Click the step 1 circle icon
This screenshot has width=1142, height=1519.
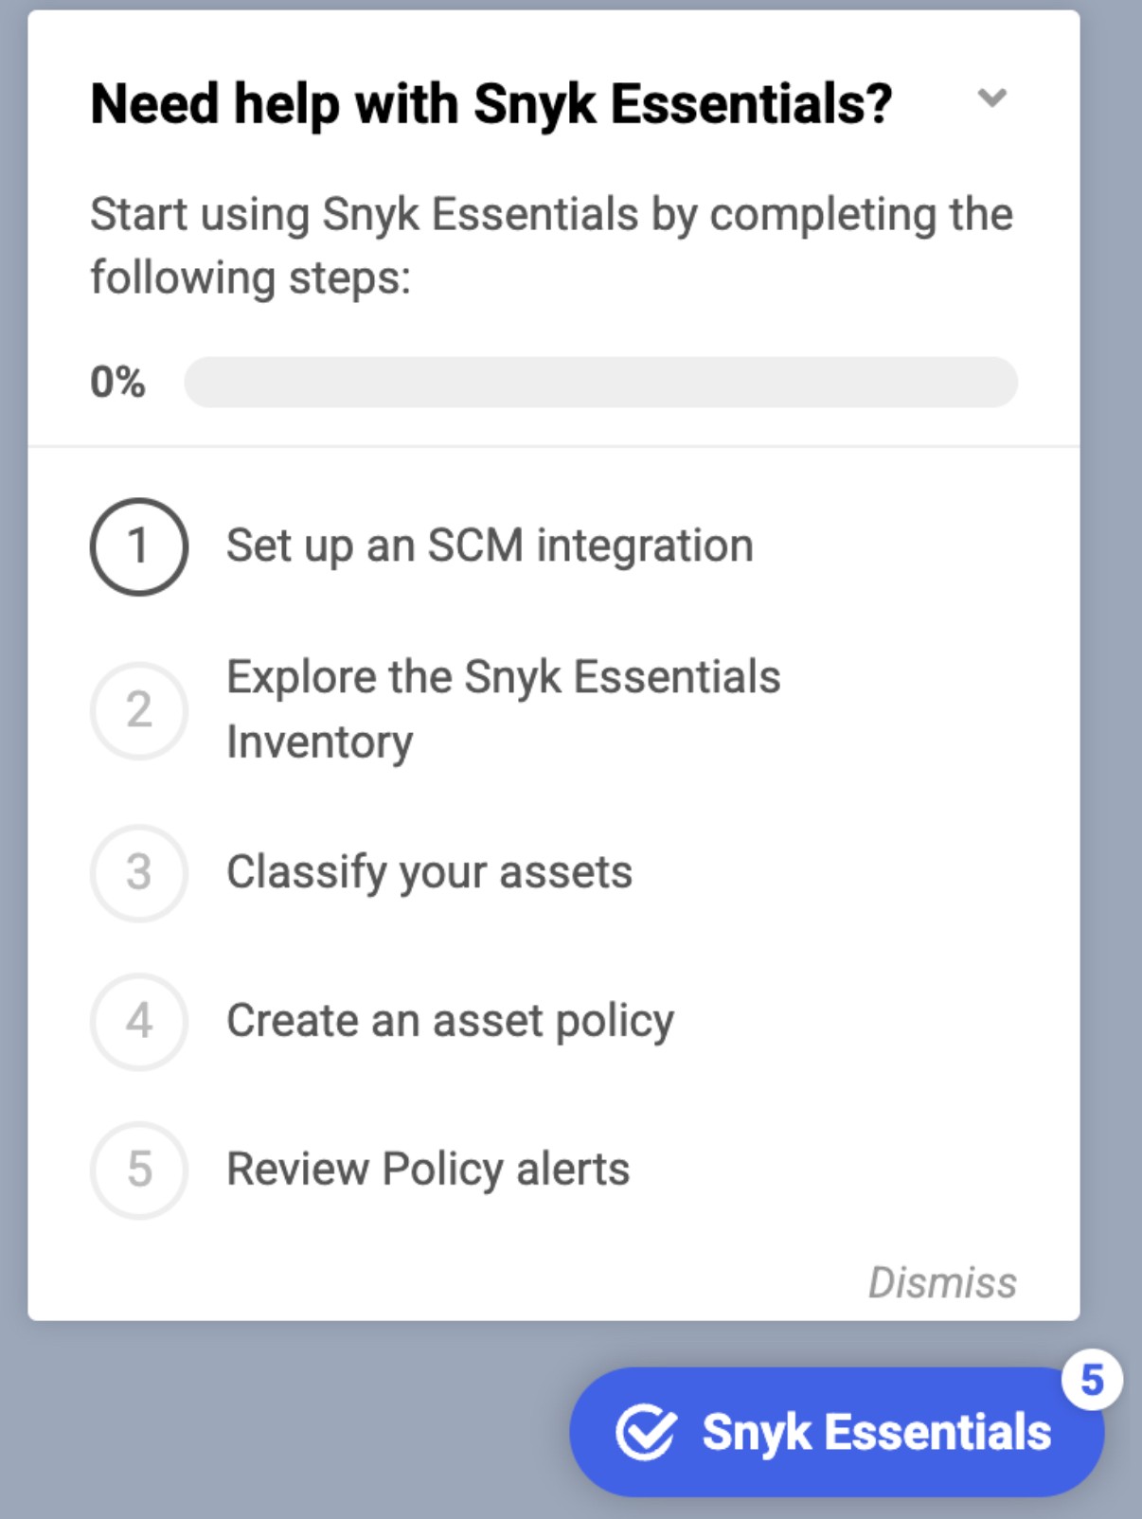pos(139,546)
